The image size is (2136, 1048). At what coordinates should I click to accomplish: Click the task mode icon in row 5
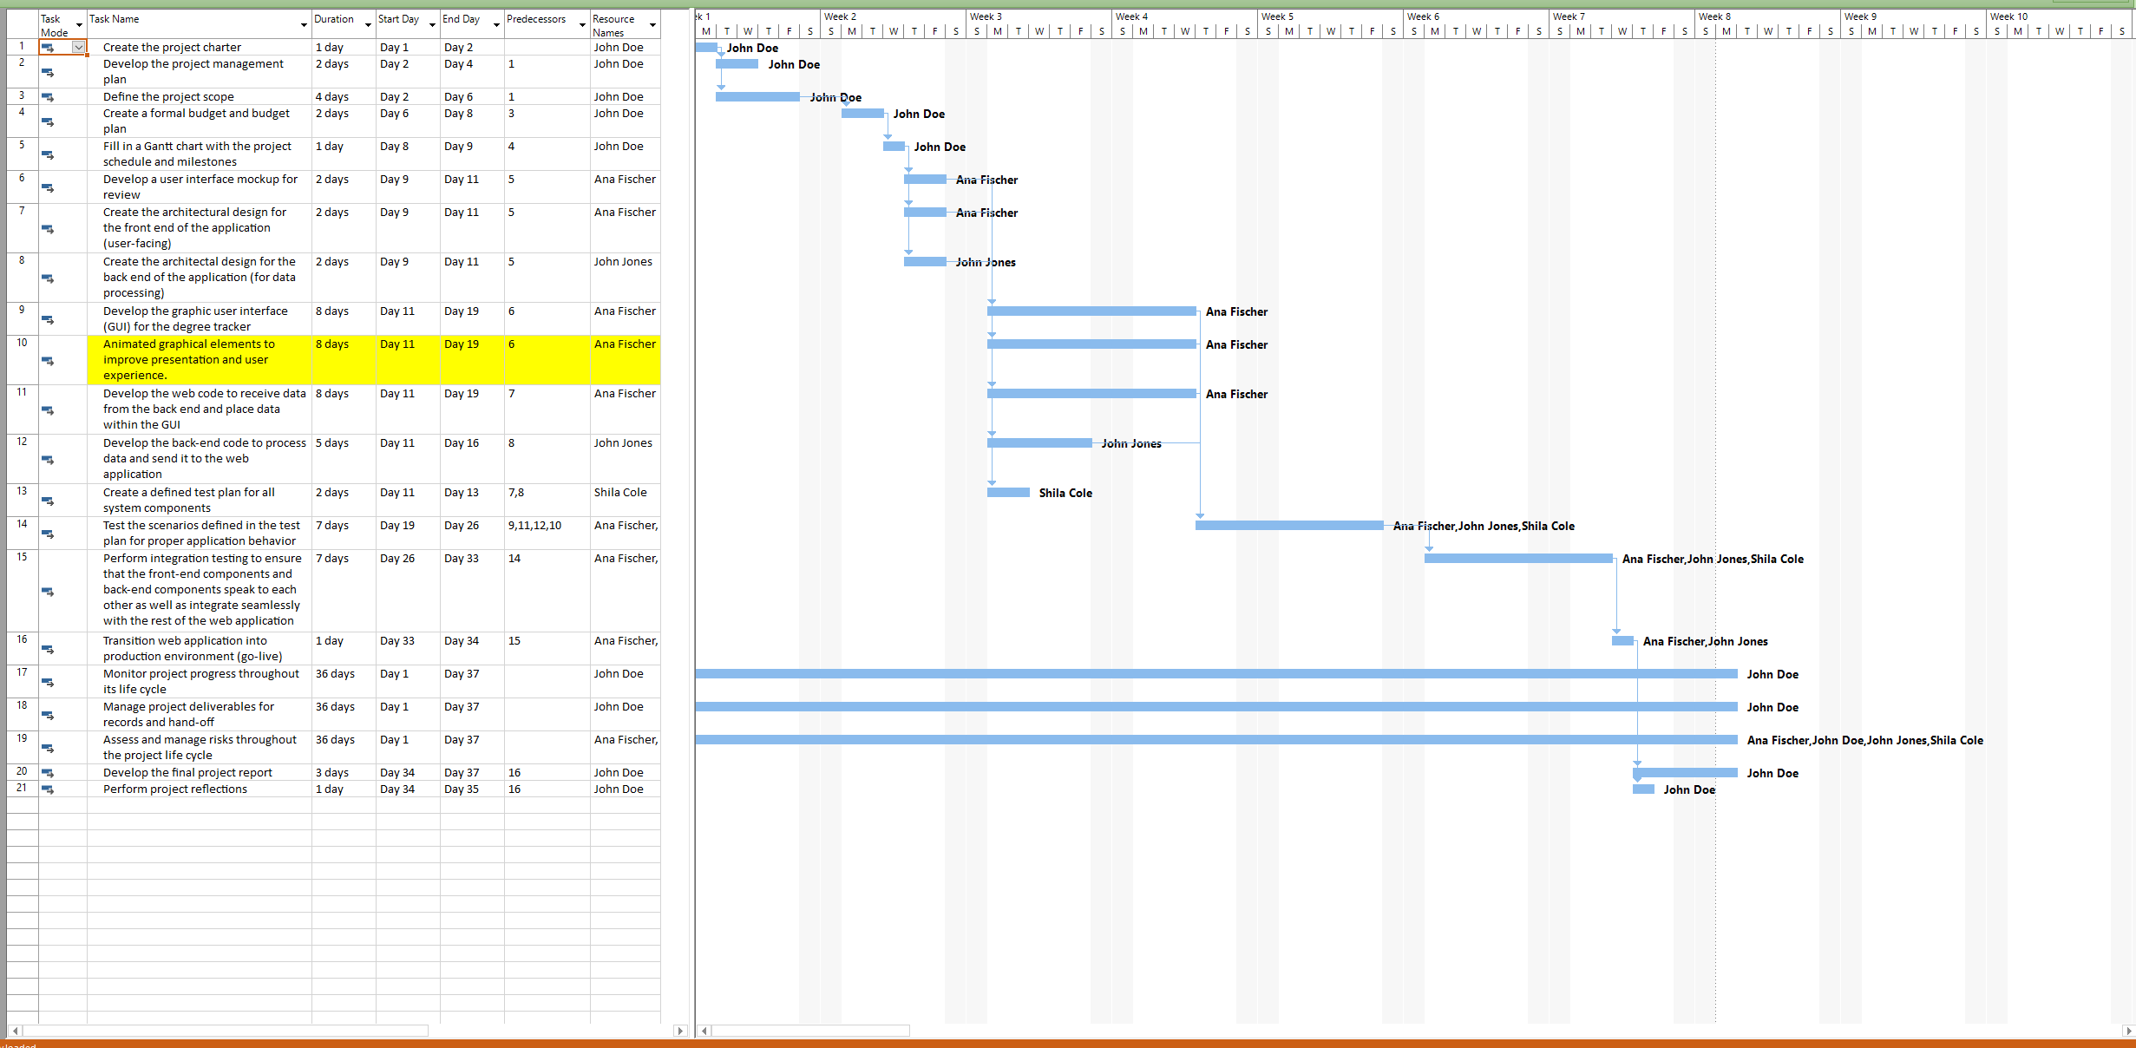click(x=48, y=155)
